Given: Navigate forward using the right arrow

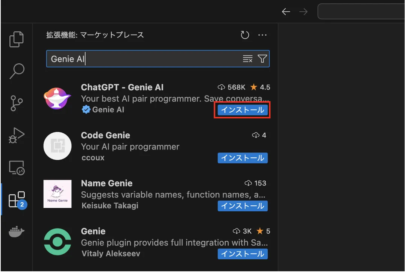Looking at the screenshot, I should click(x=303, y=12).
